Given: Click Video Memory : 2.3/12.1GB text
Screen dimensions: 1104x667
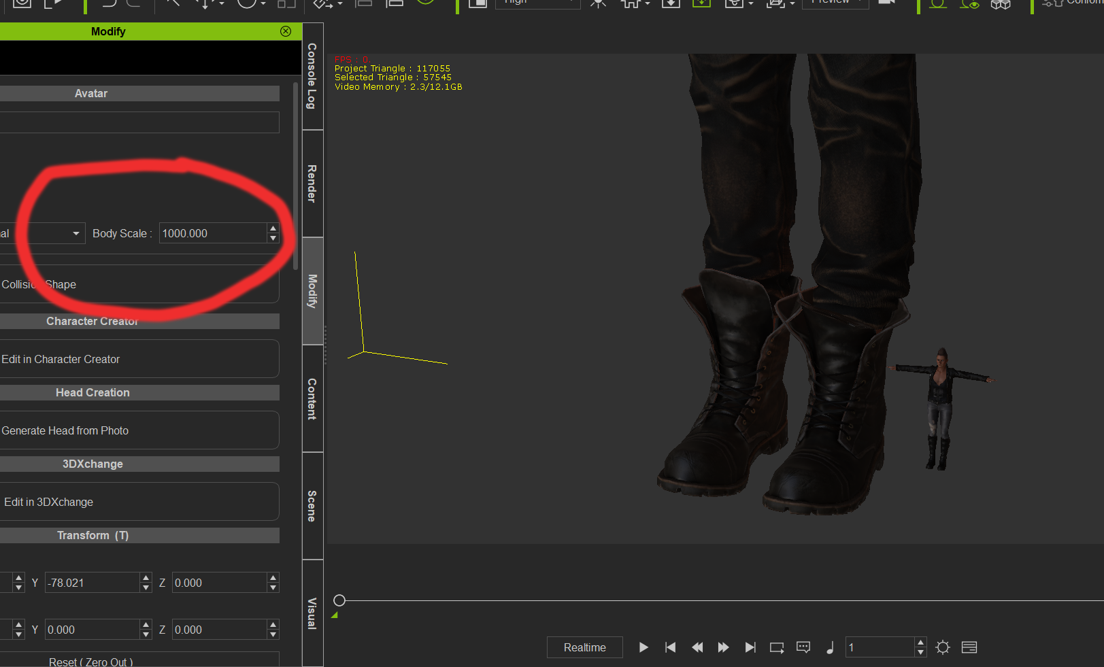Looking at the screenshot, I should pos(398,87).
